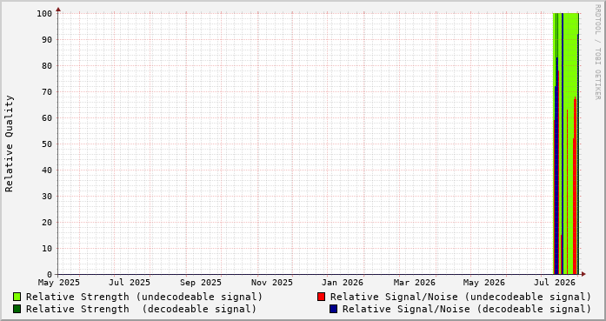Click the May 2025 x-axis label
The width and height of the screenshot is (606, 321).
[x=59, y=283]
